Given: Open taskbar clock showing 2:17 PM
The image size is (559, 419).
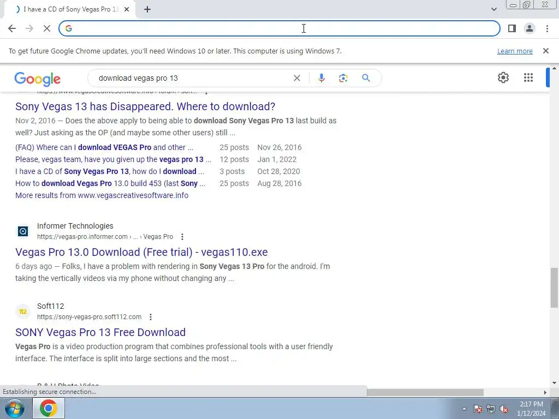Looking at the screenshot, I should click(531, 409).
